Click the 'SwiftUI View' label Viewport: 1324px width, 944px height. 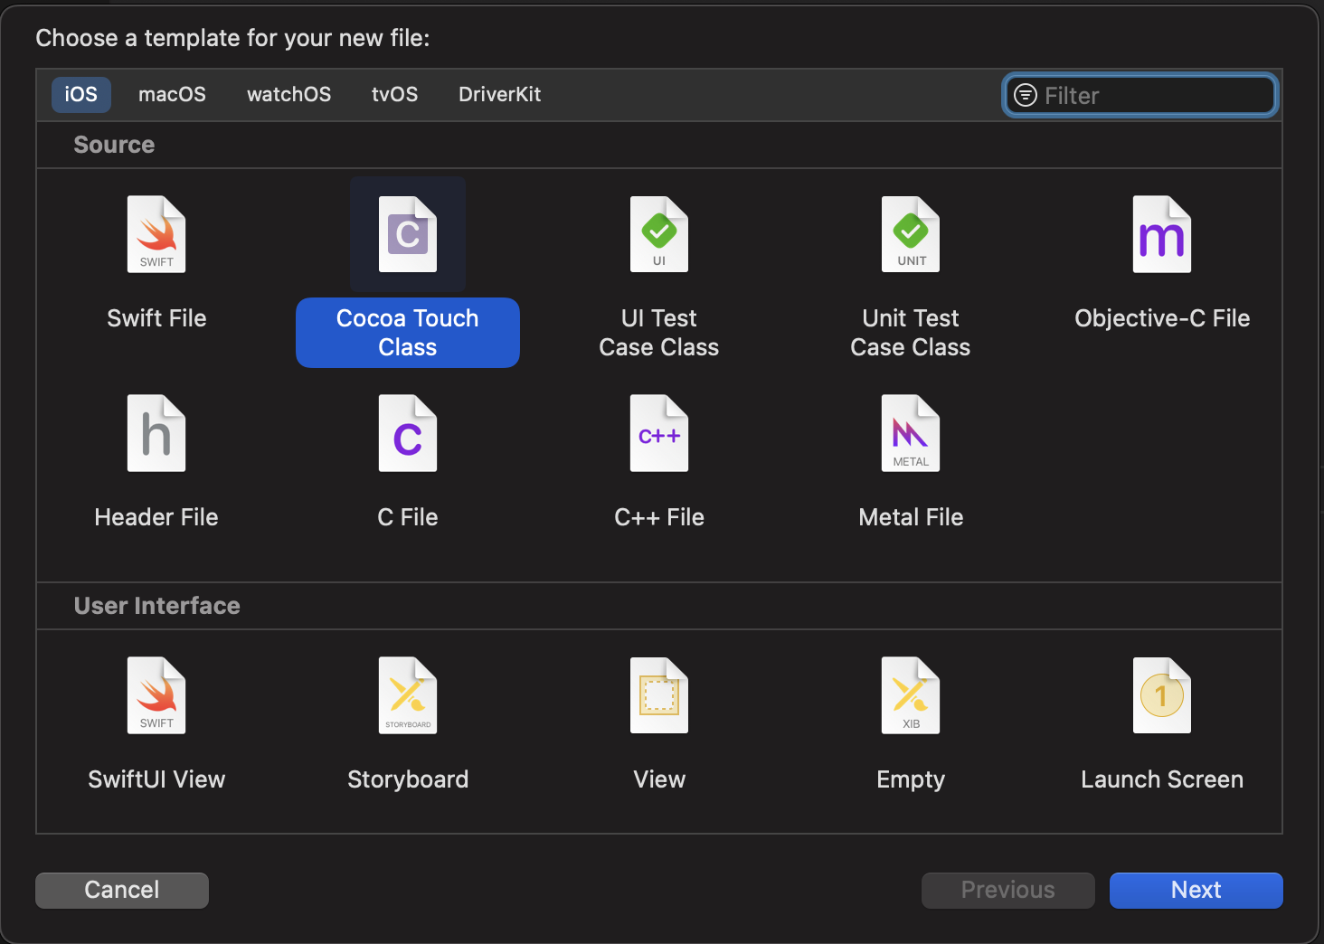click(x=156, y=779)
